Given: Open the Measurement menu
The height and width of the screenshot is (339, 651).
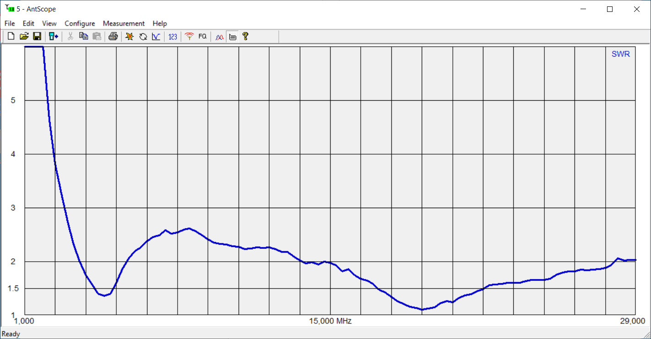Looking at the screenshot, I should click(124, 23).
